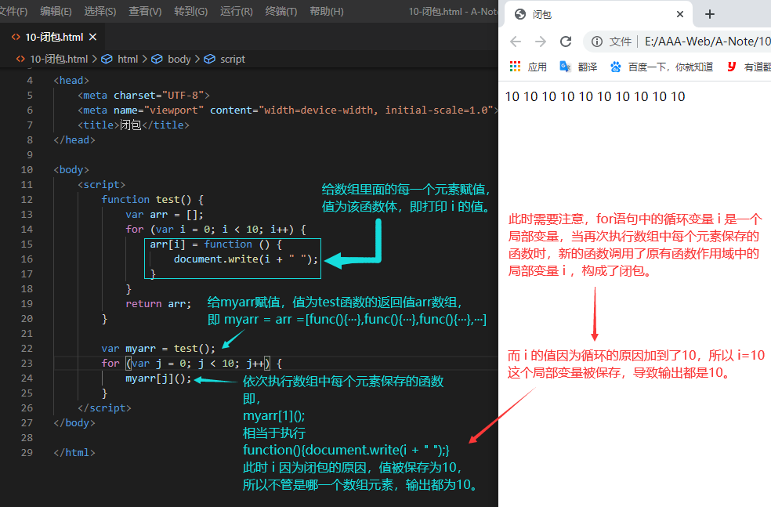Click the browser forward arrow
The width and height of the screenshot is (771, 507).
[541, 41]
